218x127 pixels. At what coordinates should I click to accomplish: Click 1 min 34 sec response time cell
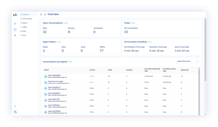[x=149, y=76]
